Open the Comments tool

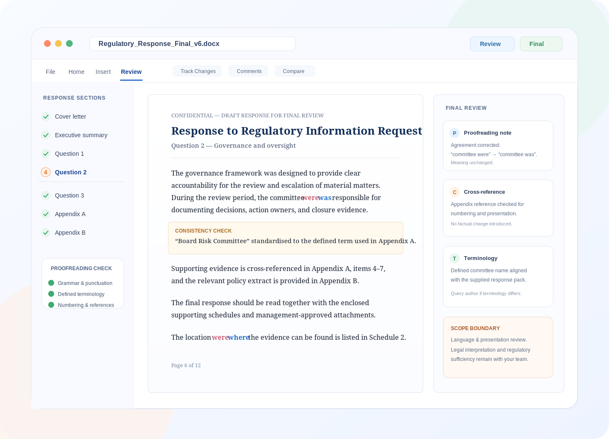coord(248,71)
